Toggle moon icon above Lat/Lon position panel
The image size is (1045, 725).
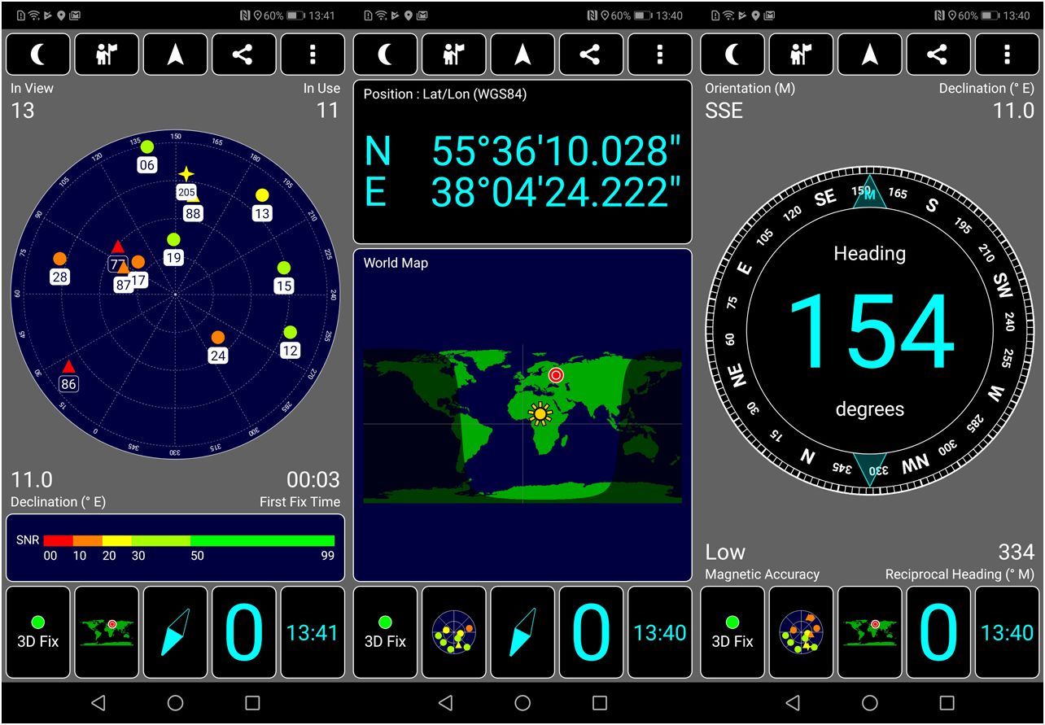(386, 55)
